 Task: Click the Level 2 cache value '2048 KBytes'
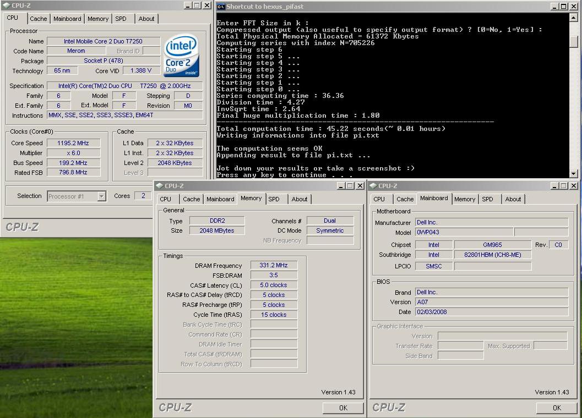coord(175,163)
